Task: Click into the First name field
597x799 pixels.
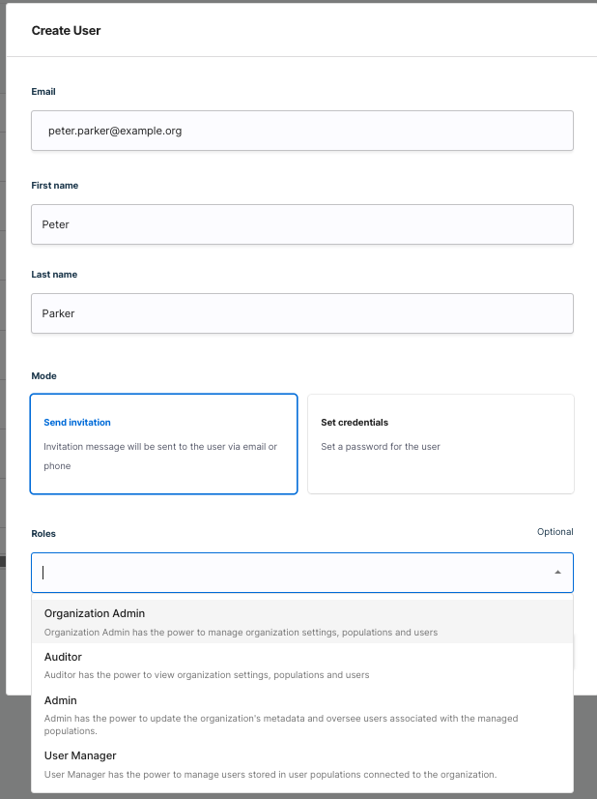Action: (302, 224)
